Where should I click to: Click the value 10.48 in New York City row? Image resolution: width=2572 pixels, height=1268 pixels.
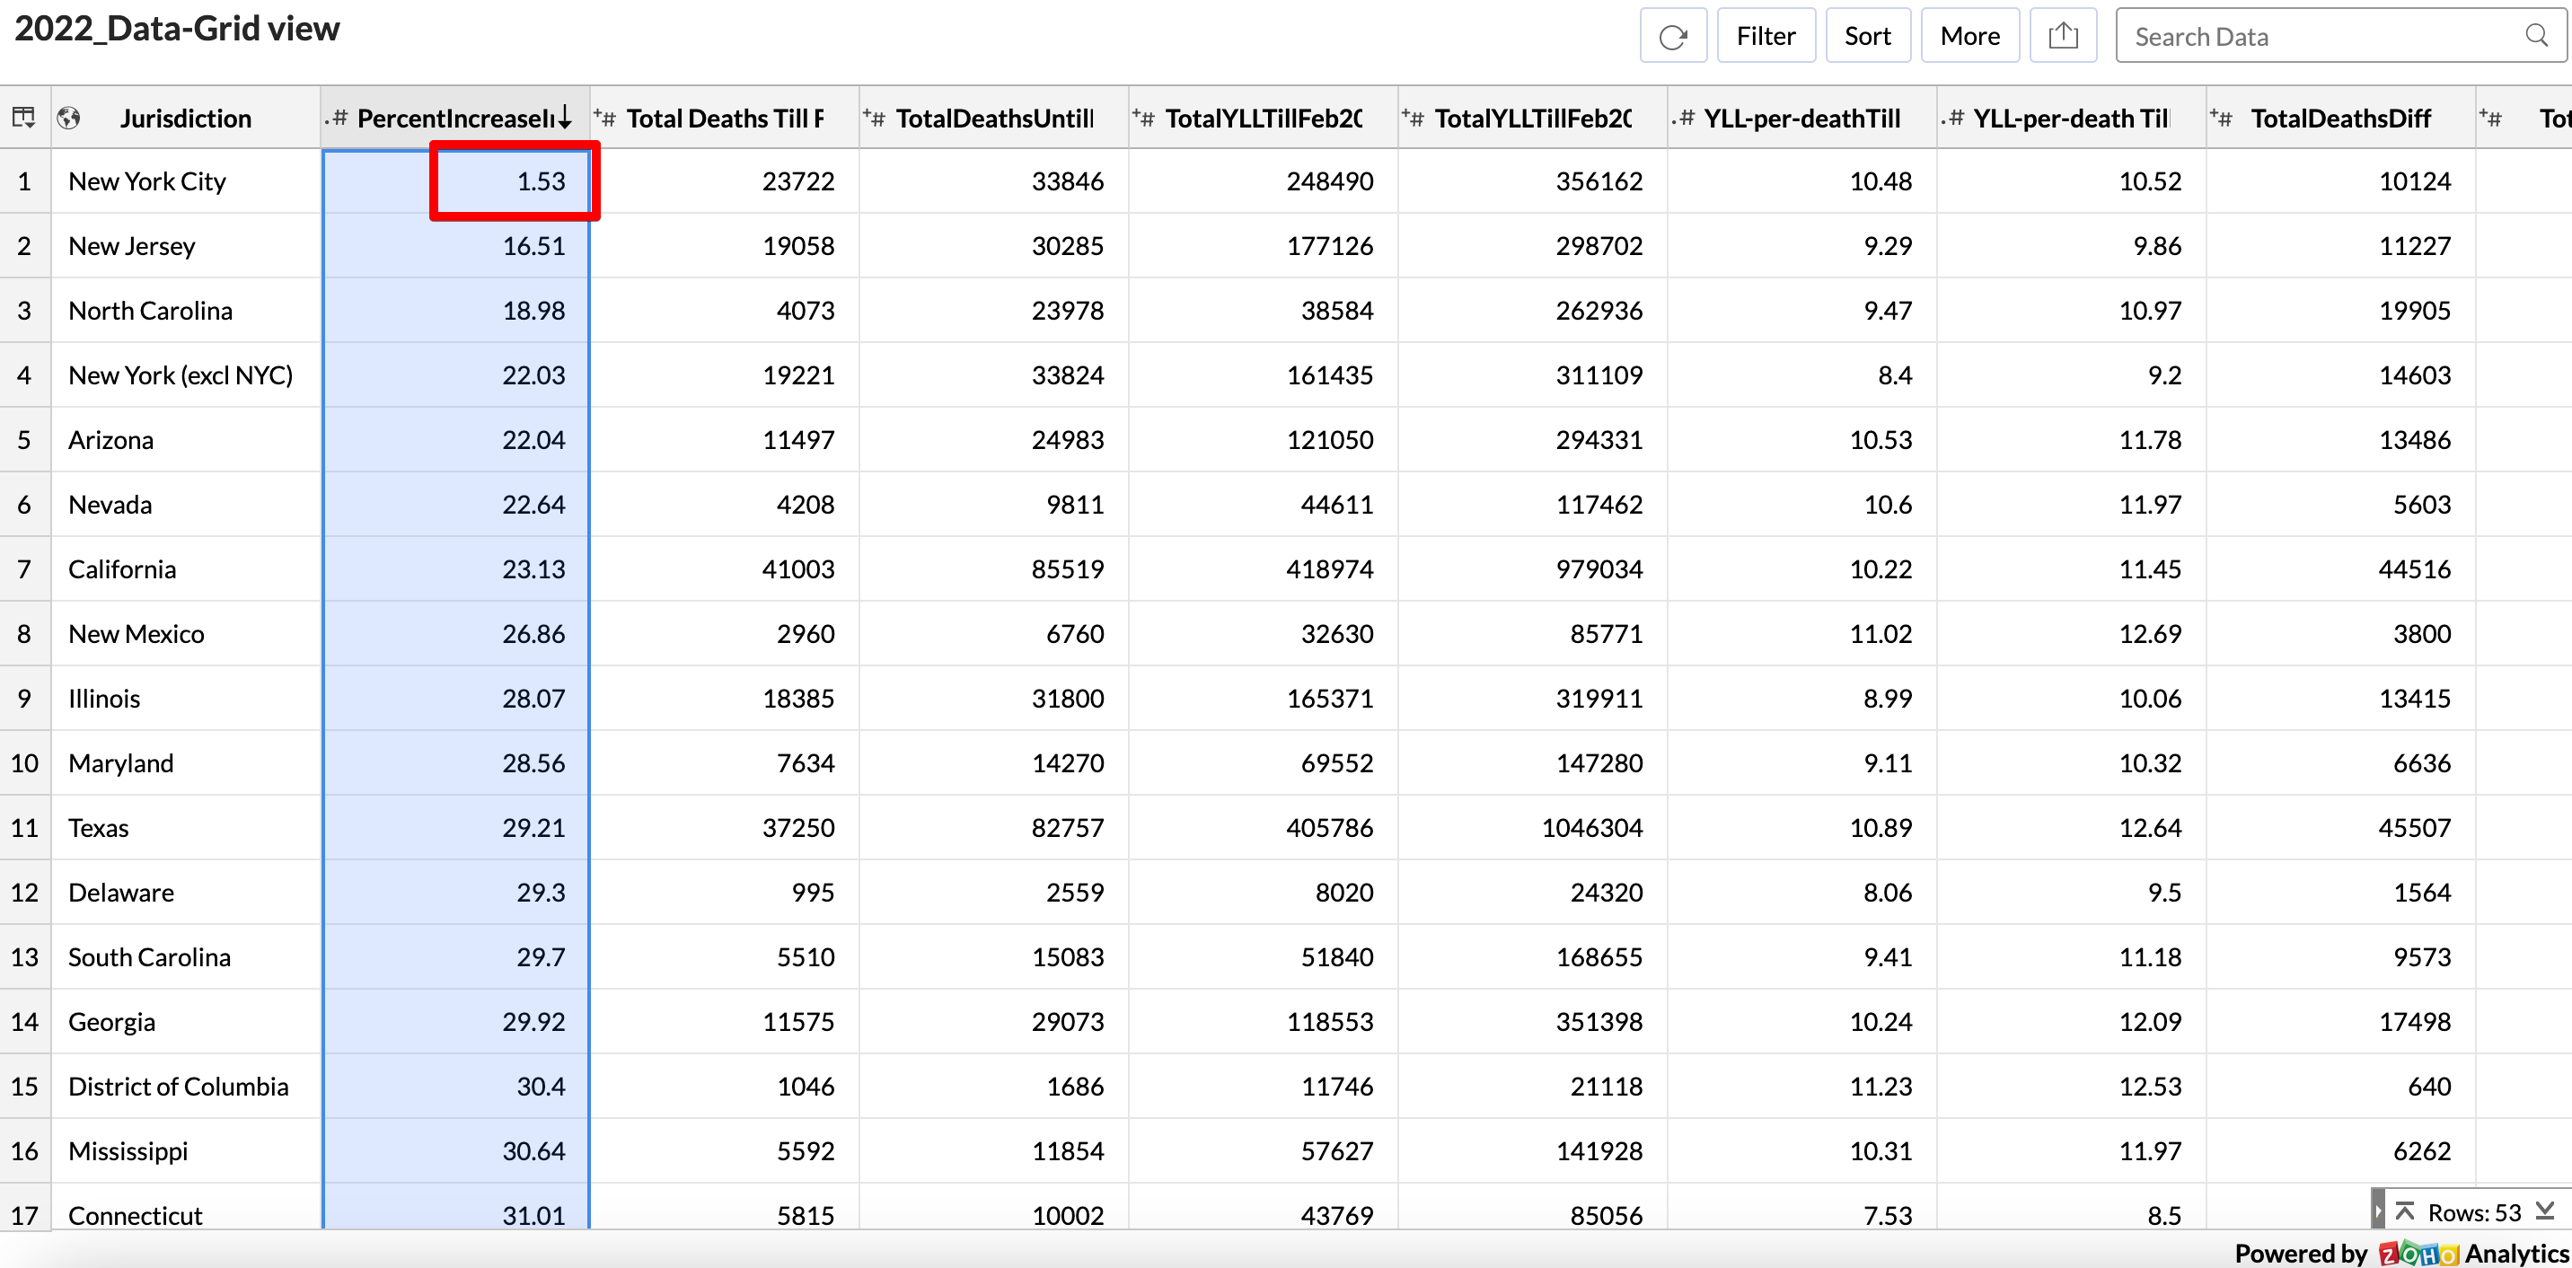click(1881, 181)
